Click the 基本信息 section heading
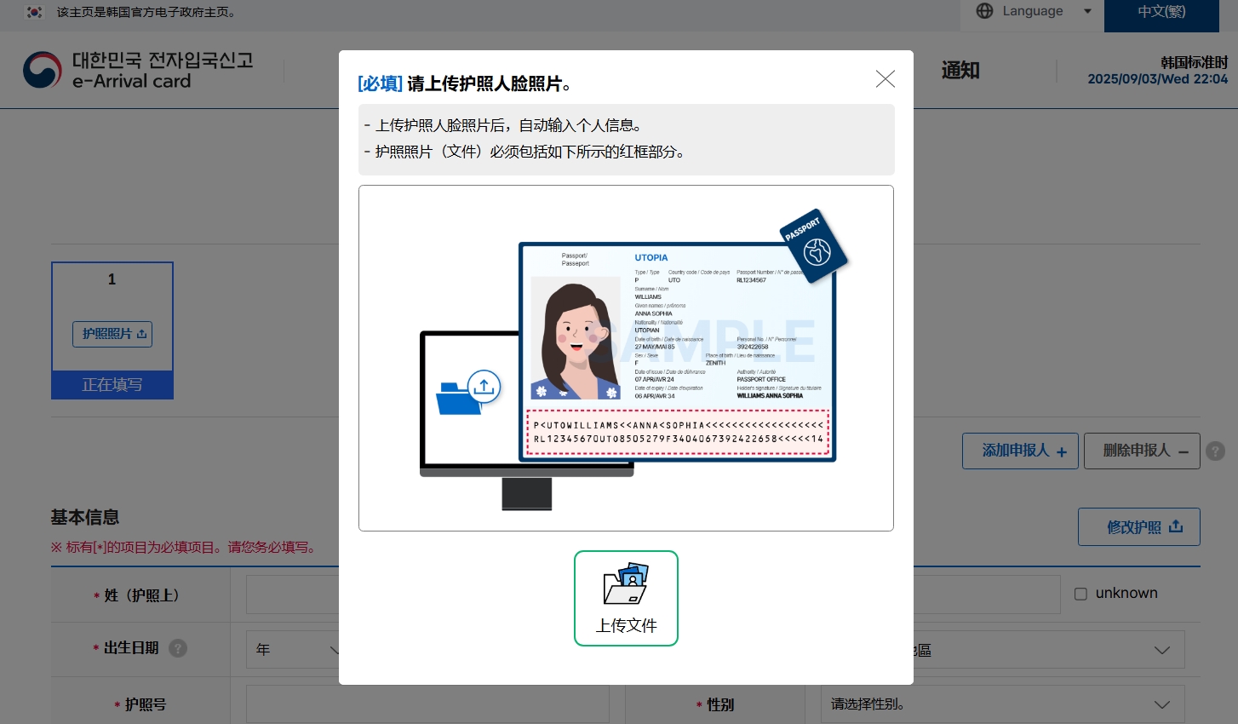 [85, 517]
